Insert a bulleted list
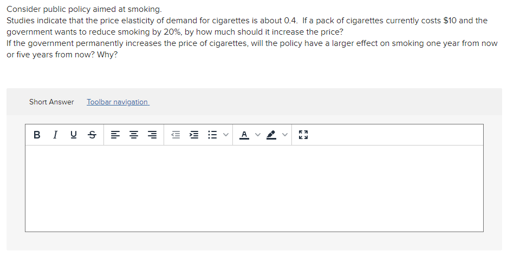The width and height of the screenshot is (520, 264). tap(212, 135)
